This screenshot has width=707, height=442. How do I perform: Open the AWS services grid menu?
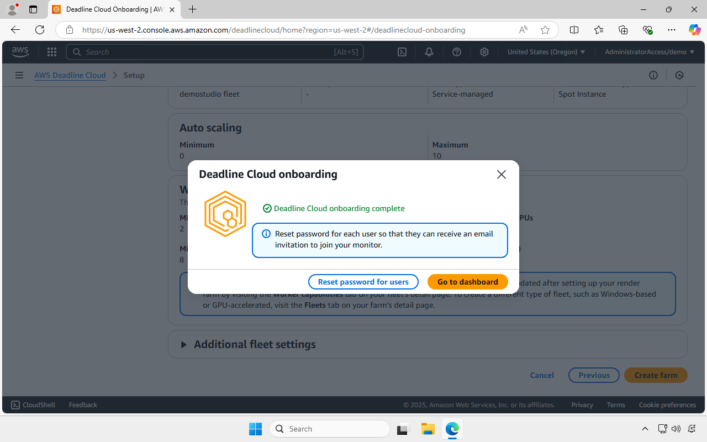click(51, 51)
